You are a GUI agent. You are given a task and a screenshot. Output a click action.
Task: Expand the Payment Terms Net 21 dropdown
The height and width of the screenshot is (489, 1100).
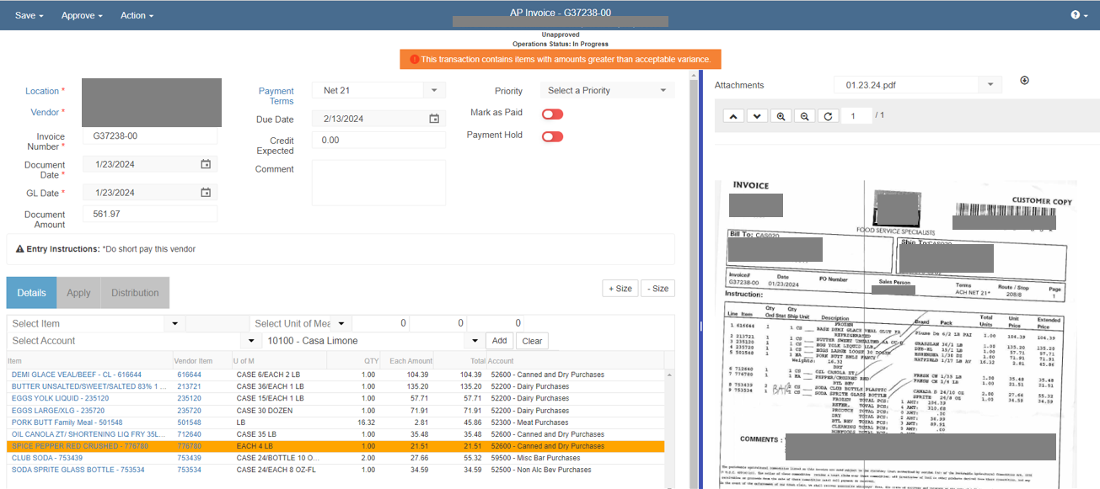[x=433, y=90]
